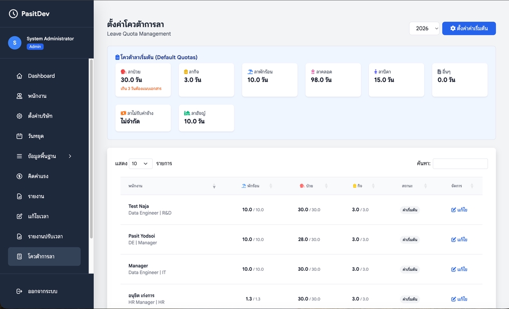
Task: Click the ลากิจ personal leave icon
Action: click(186, 72)
